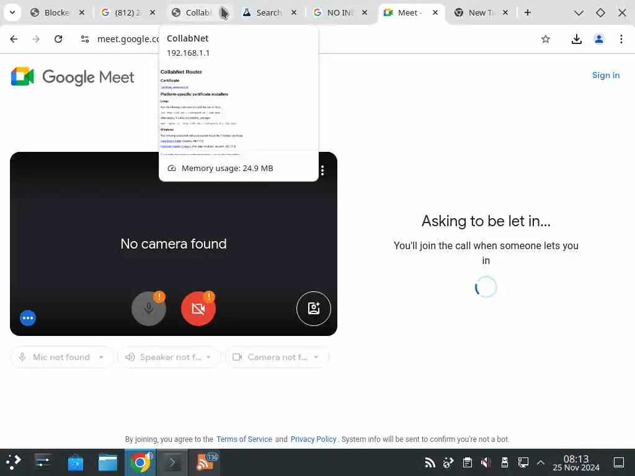This screenshot has height=476, width=635.
Task: Switch to the Search tab
Action: click(x=267, y=12)
